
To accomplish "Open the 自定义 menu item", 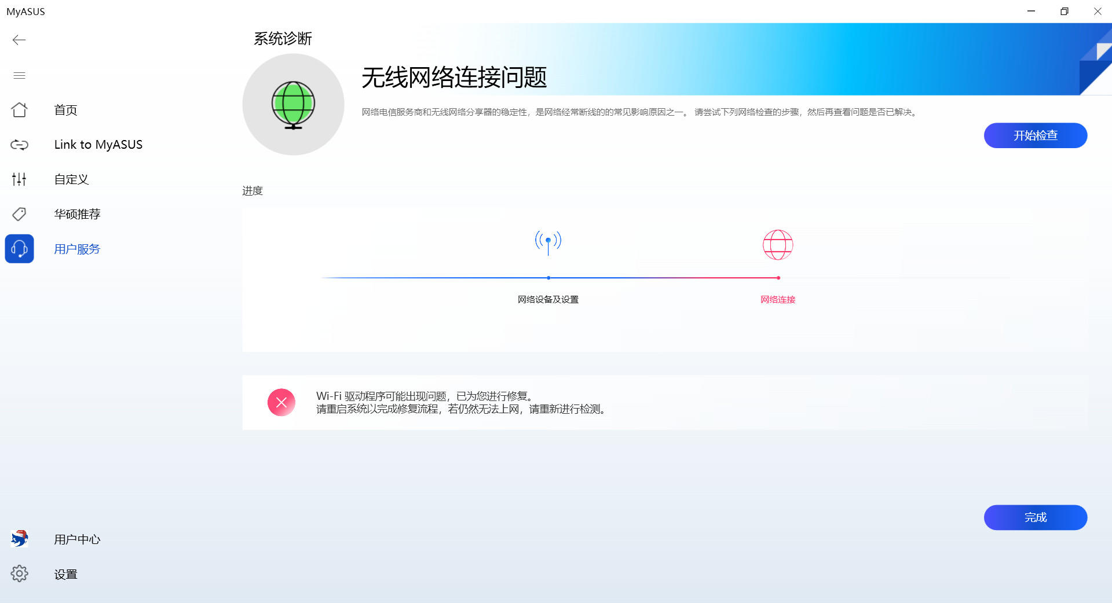I will pyautogui.click(x=71, y=179).
